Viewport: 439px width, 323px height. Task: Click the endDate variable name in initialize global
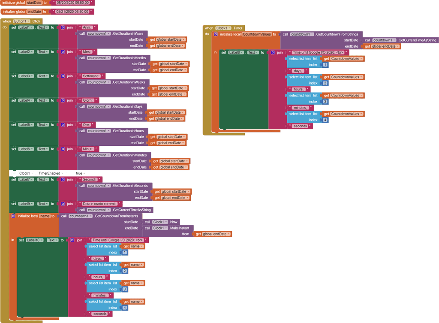(x=34, y=12)
